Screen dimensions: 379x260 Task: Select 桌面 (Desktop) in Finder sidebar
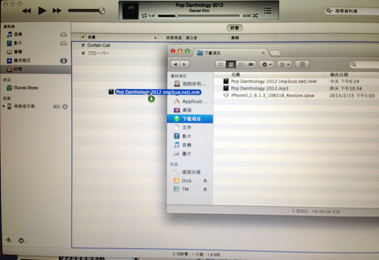[x=183, y=110]
